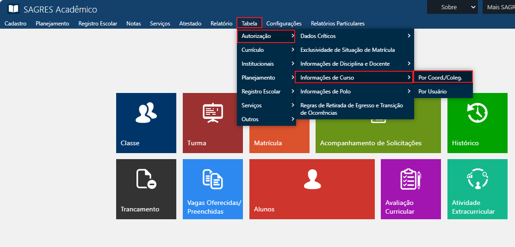The image size is (515, 247).
Task: Open the Currículo submenu entry
Action: point(266,50)
